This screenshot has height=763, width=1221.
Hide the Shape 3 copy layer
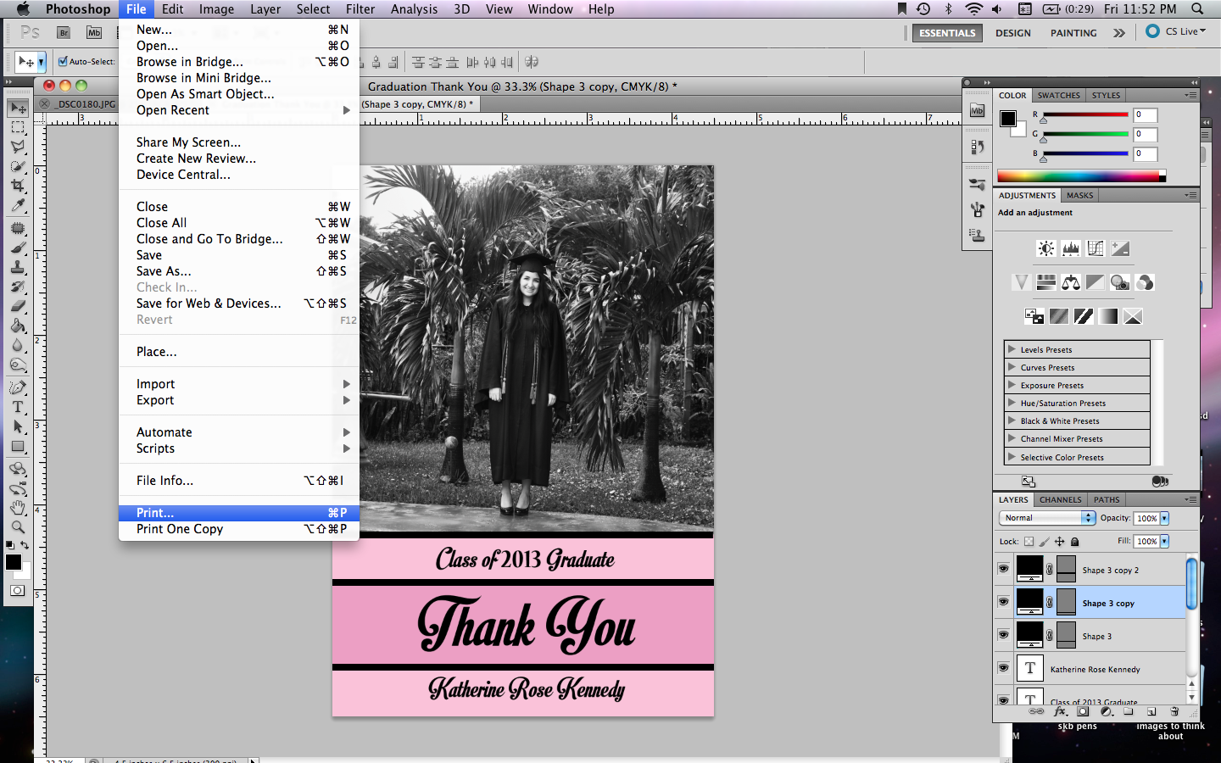(1004, 602)
